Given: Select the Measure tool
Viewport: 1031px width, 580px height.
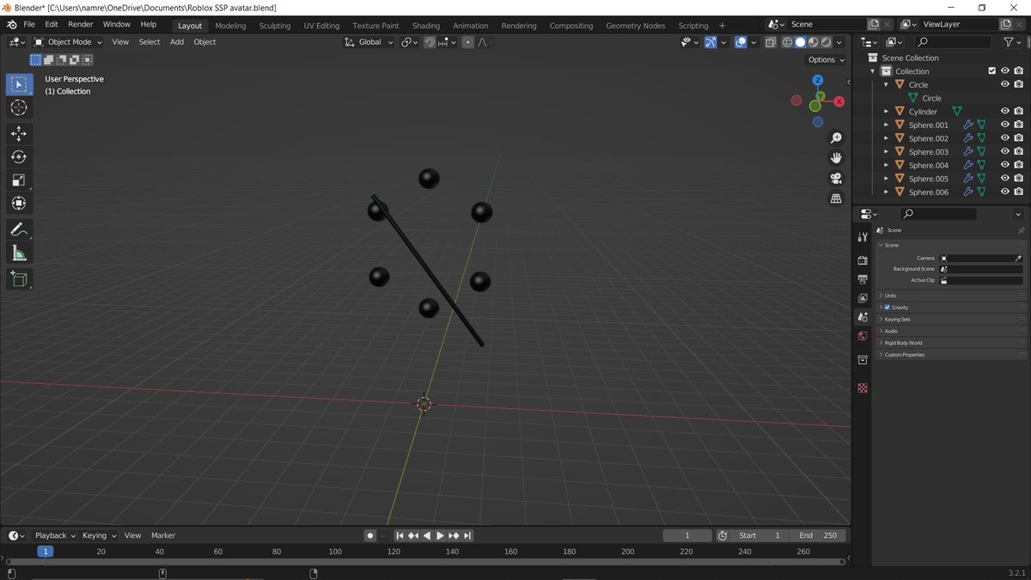Looking at the screenshot, I should [x=19, y=253].
